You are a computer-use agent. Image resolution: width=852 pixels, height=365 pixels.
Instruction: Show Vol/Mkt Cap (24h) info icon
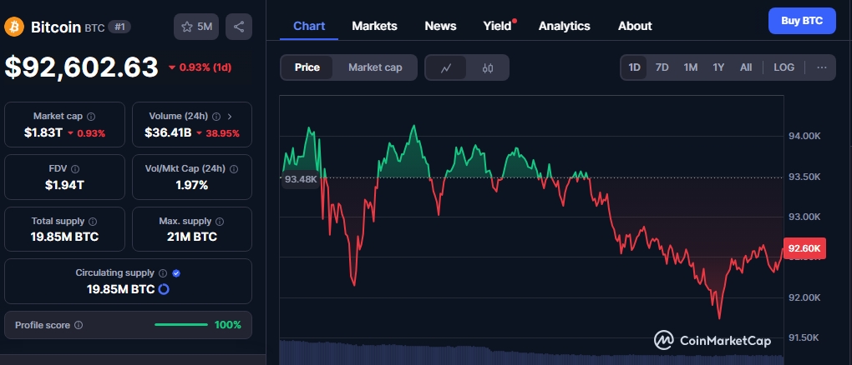[x=234, y=168]
